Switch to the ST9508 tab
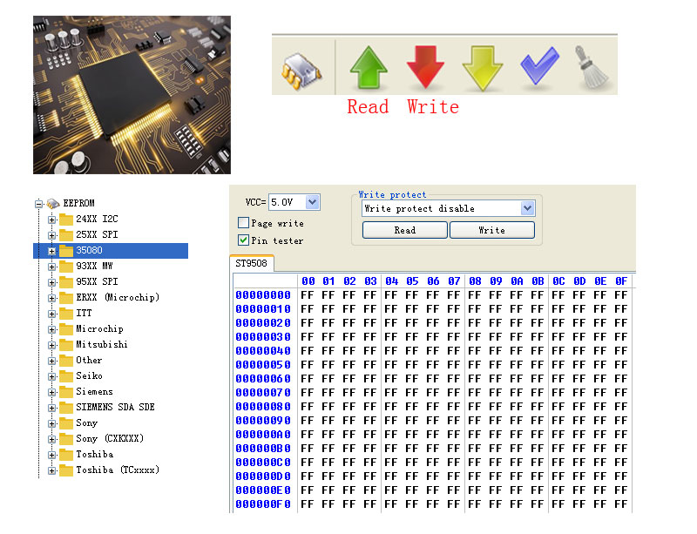The width and height of the screenshot is (697, 534). 252,263
